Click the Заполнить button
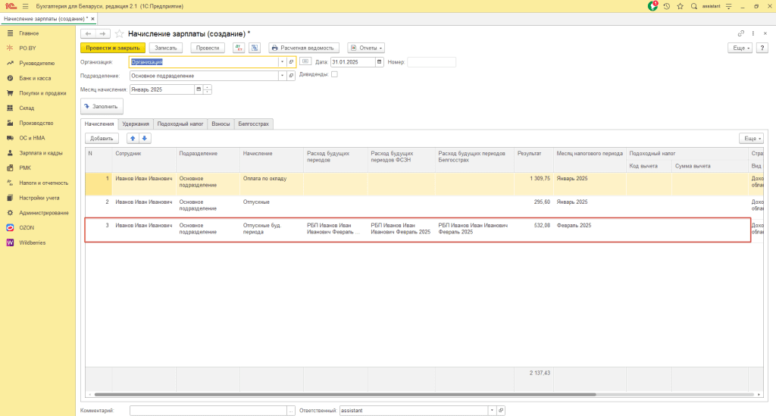776x416 pixels. pos(102,106)
